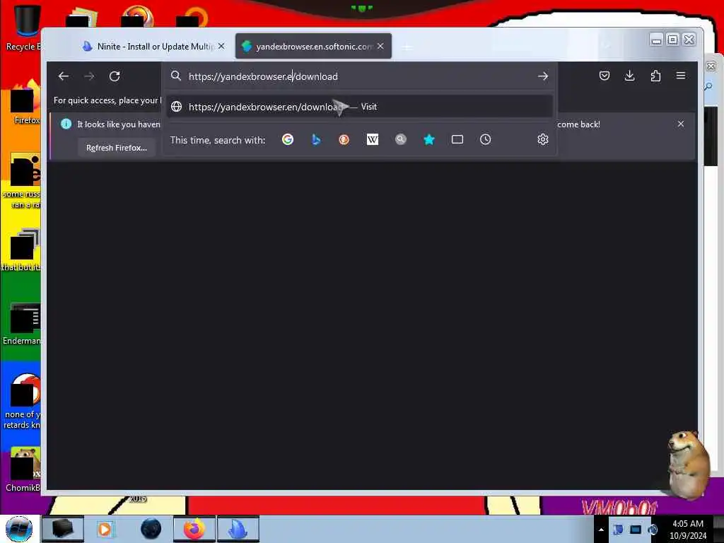The image size is (724, 543).
Task: Minimize the Firefox window
Action: [x=656, y=40]
